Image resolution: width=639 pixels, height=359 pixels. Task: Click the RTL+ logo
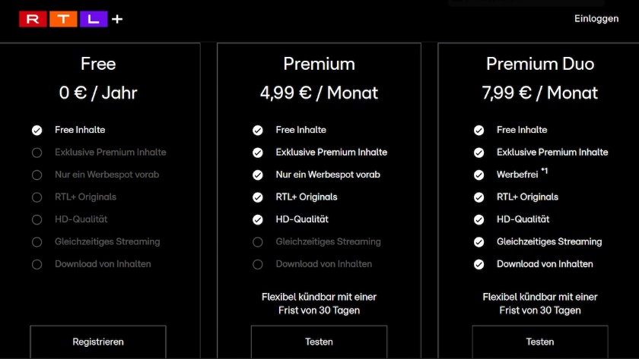tap(70, 19)
